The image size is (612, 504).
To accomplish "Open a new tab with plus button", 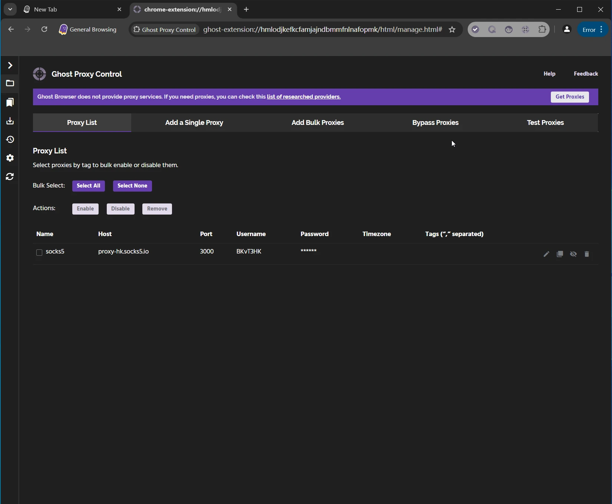I will point(247,10).
